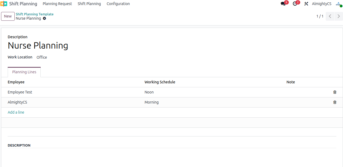Click the New button
The height and width of the screenshot is (167, 343).
click(x=8, y=16)
